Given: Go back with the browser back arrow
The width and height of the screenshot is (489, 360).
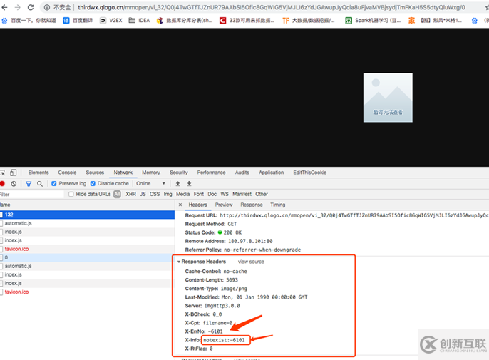Looking at the screenshot, I should coord(4,7).
